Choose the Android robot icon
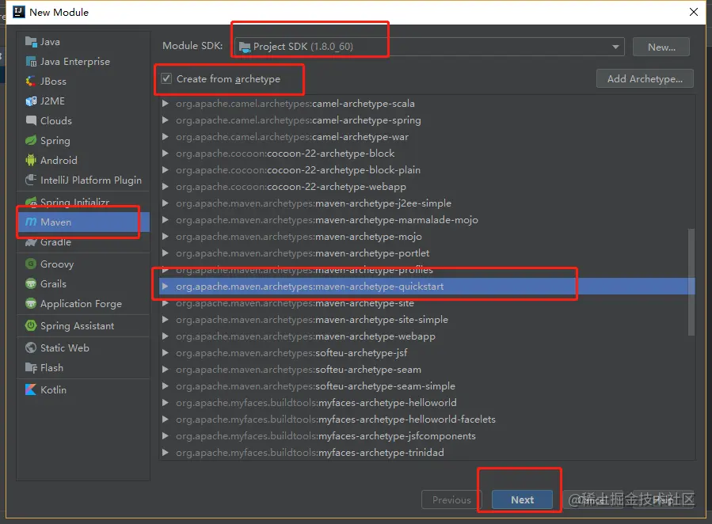The image size is (712, 524). click(31, 160)
